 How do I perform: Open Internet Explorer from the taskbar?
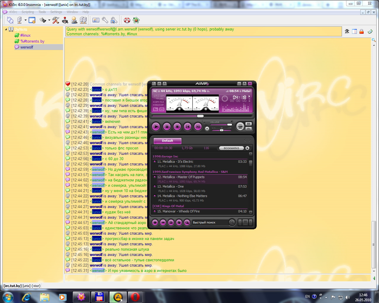(26, 297)
